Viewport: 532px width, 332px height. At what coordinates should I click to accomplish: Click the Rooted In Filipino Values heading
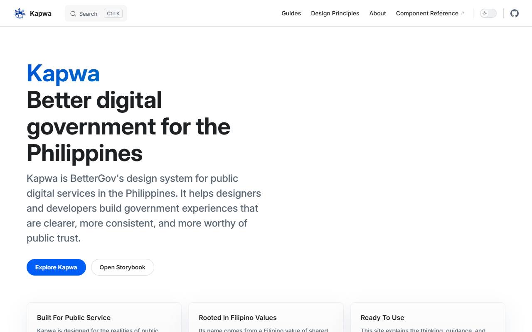tap(238, 317)
